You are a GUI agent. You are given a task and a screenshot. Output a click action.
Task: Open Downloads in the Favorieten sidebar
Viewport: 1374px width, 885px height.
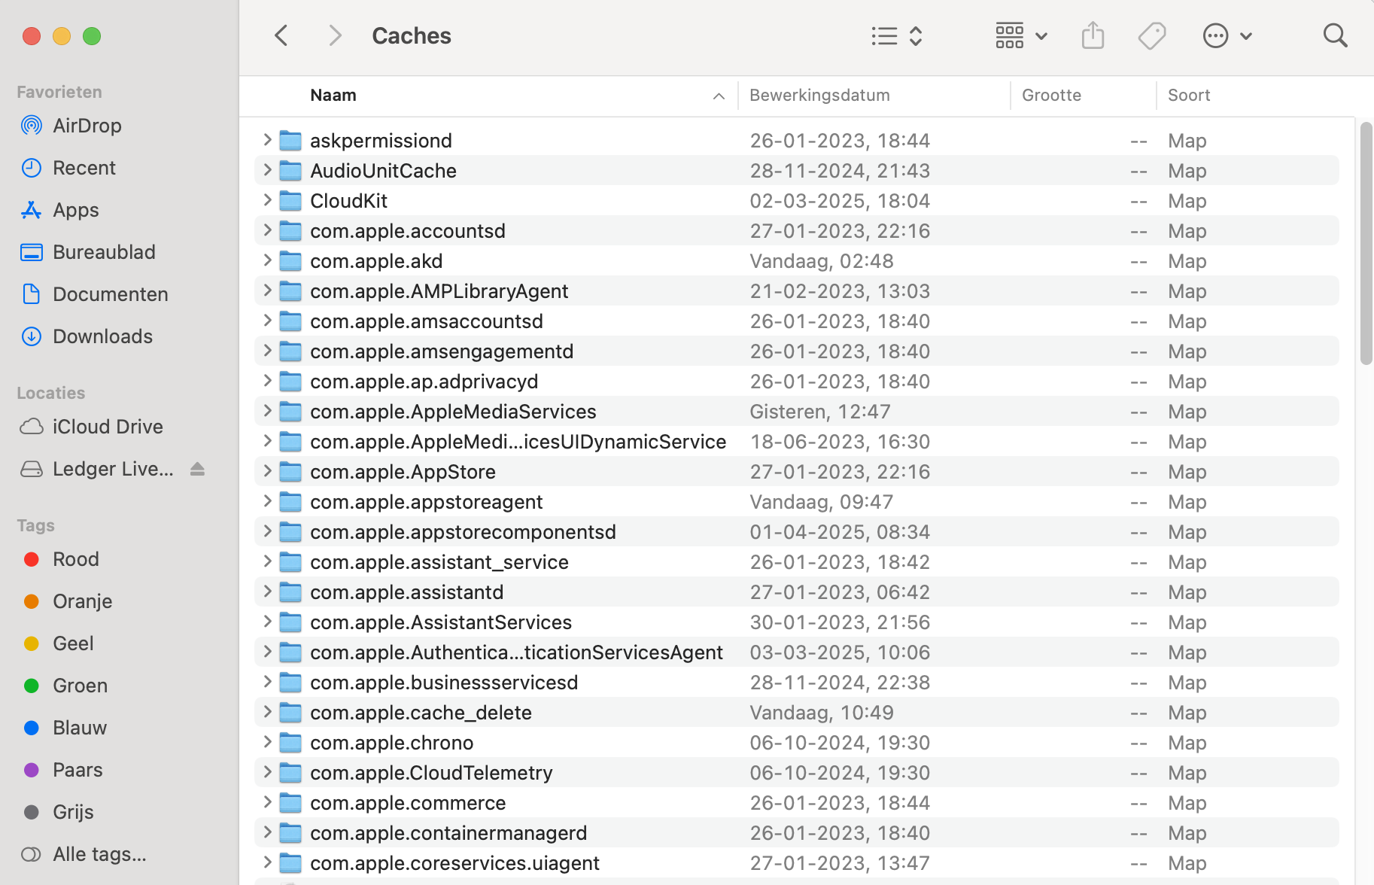click(102, 336)
